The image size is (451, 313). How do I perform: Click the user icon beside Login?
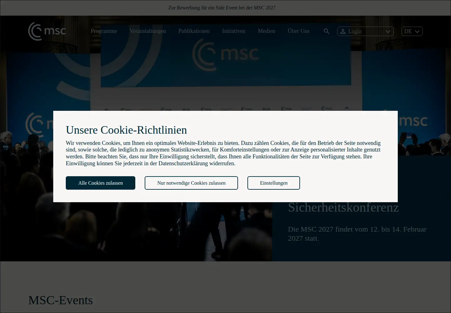(343, 31)
